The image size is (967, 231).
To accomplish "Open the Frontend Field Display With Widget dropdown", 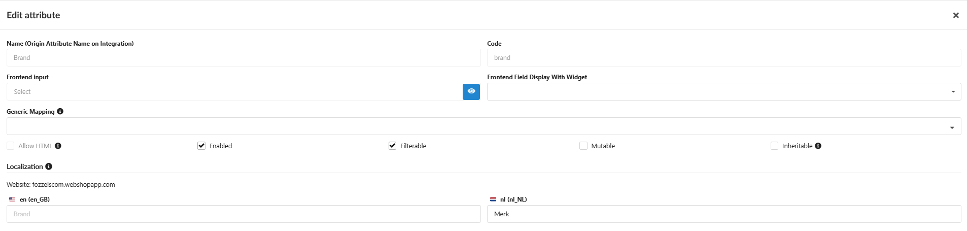I will [x=723, y=92].
